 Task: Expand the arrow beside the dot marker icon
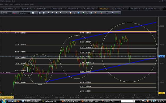(63, 13)
